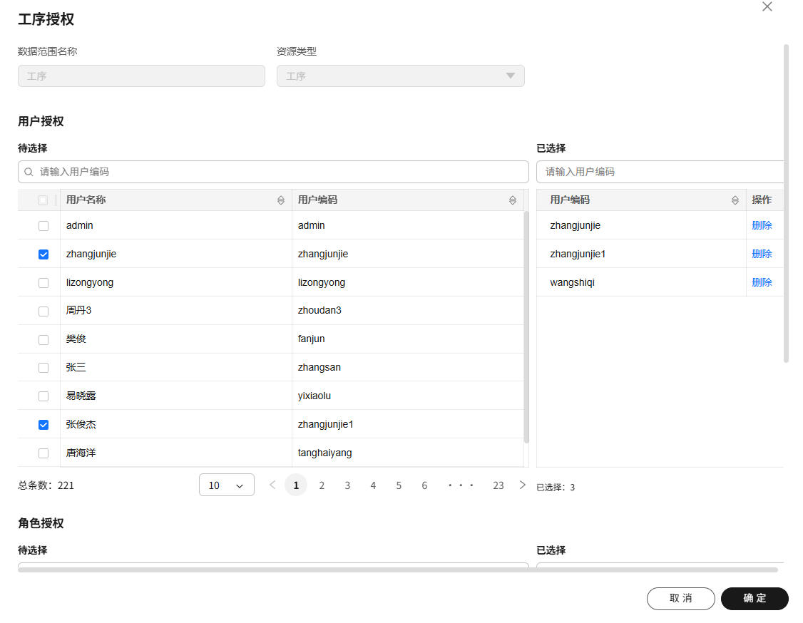Go to next page with right arrow
Screen dimensions: 803x623
[x=523, y=485]
